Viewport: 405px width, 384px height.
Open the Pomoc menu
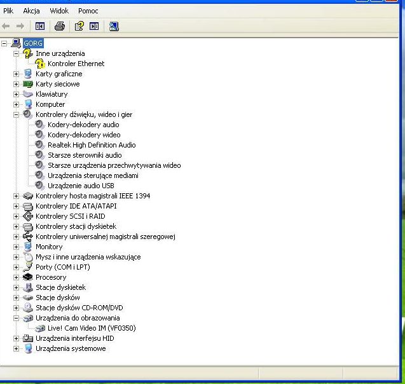click(88, 11)
